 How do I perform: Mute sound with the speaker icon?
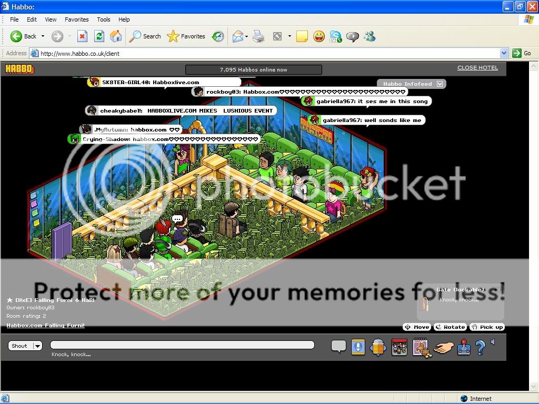[493, 342]
